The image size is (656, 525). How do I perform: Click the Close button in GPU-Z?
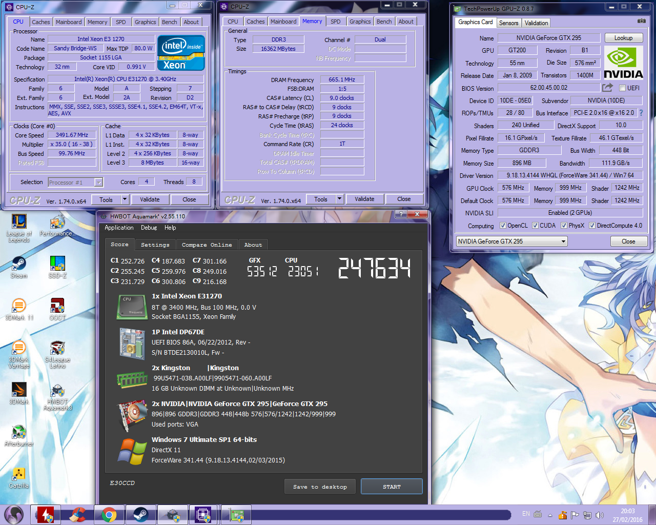(x=628, y=241)
